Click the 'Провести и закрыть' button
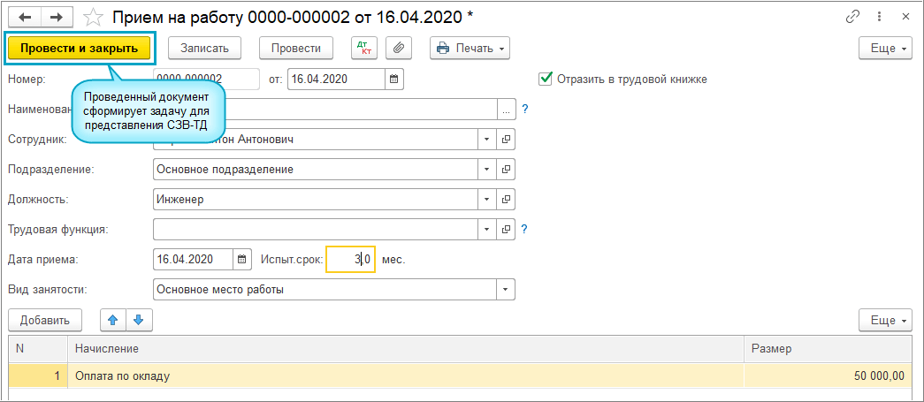Screen dimensions: 924x402 pyautogui.click(x=79, y=48)
